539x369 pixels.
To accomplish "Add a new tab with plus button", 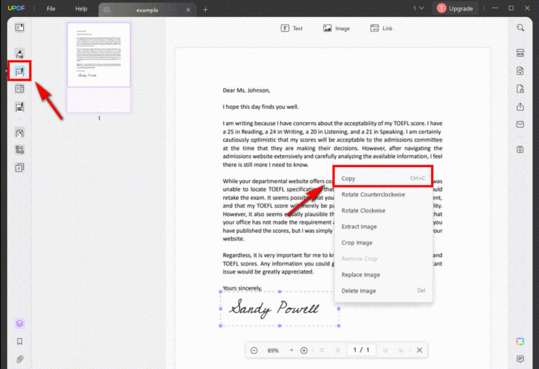I will click(205, 10).
